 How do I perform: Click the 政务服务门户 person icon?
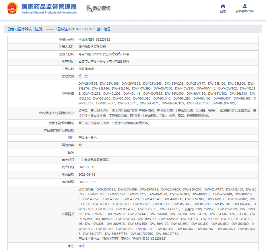click(244, 6)
